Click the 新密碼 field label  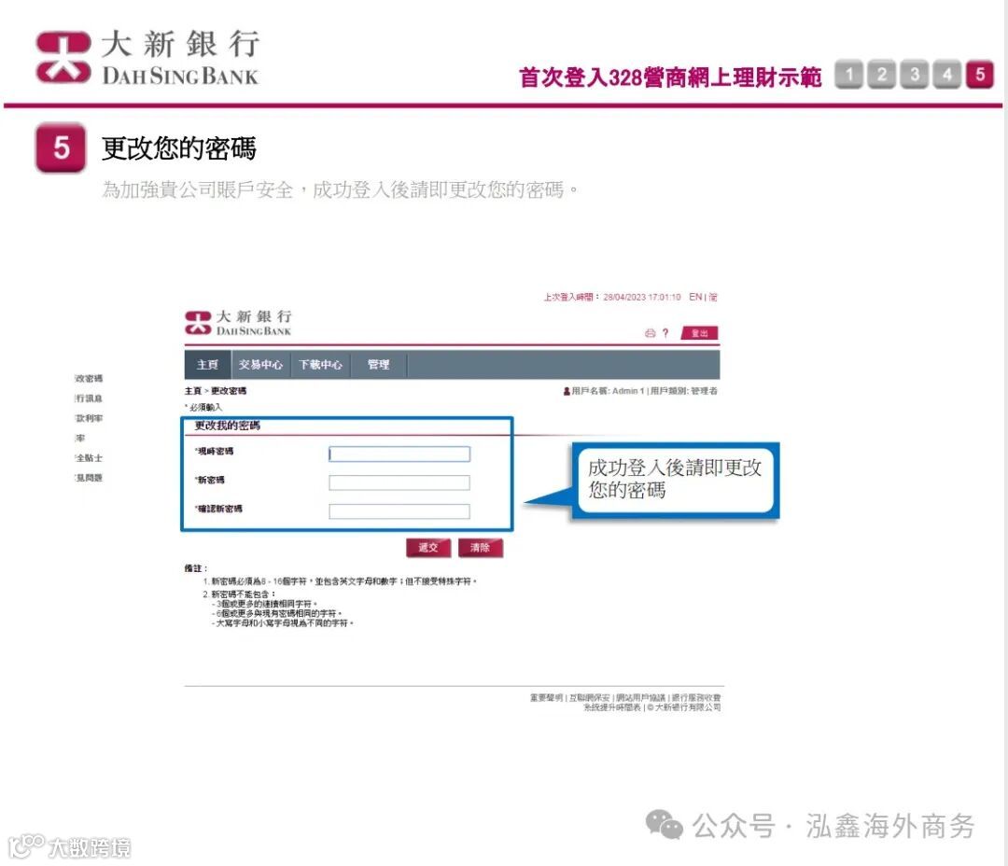point(210,481)
